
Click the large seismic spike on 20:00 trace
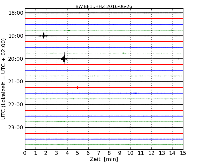64,58
